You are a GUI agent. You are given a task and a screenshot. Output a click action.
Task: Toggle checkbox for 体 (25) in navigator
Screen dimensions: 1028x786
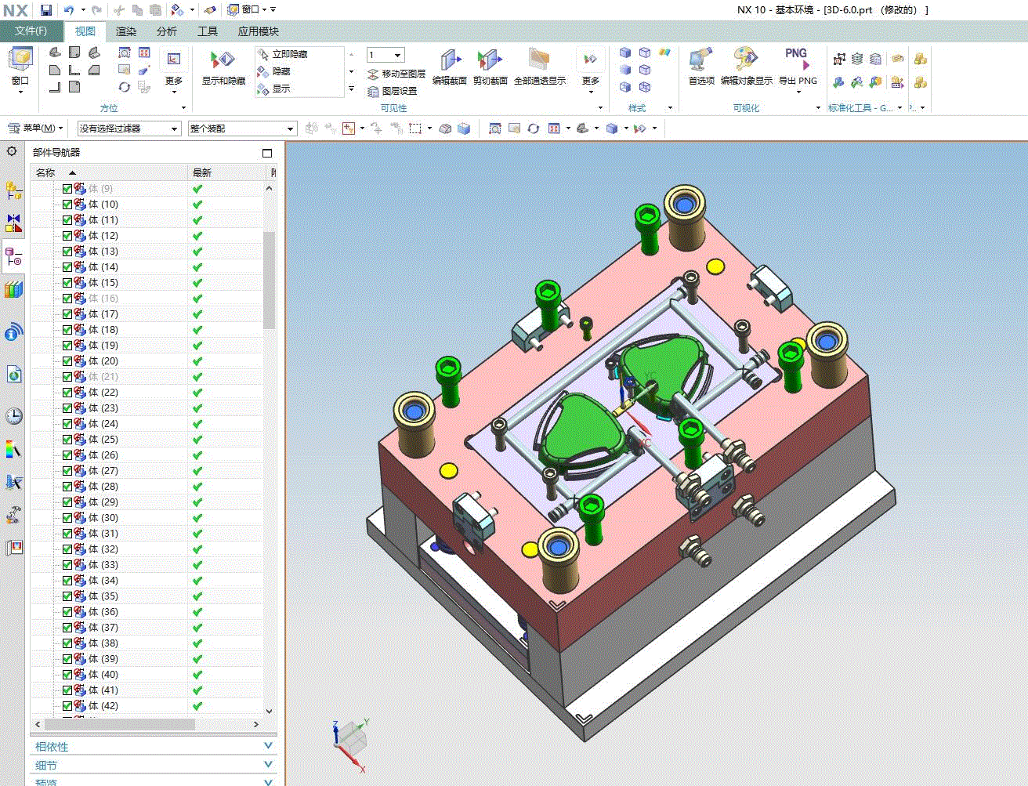tap(67, 440)
